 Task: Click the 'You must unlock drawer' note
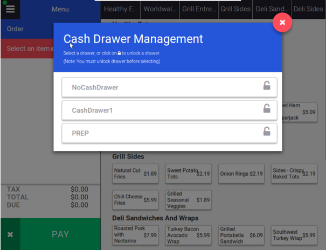coord(112,61)
